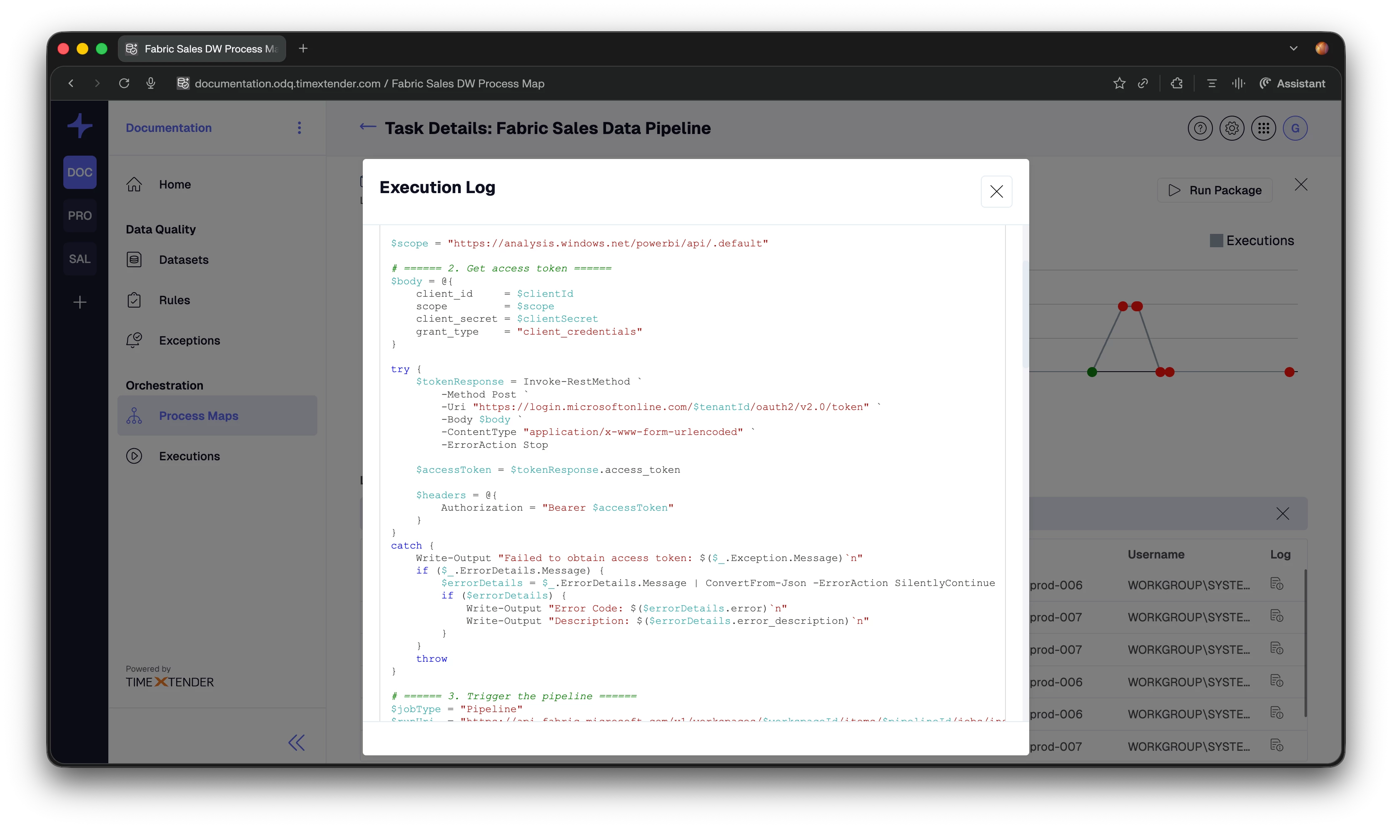Screen dimensions: 1392x829
Task: Open the log icon for the prod-006 row
Action: [x=1276, y=584]
